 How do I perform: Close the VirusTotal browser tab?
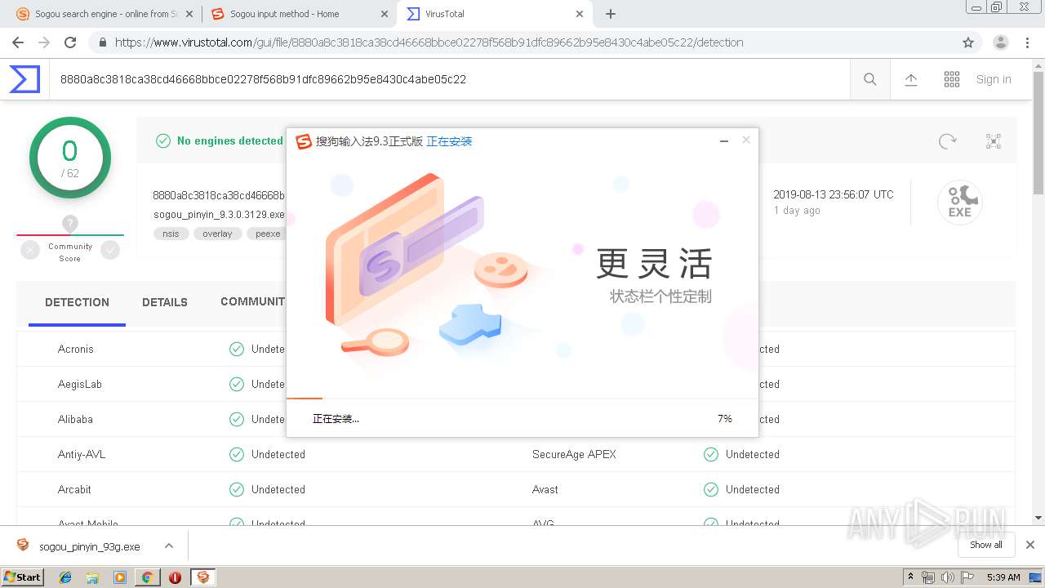coord(580,14)
